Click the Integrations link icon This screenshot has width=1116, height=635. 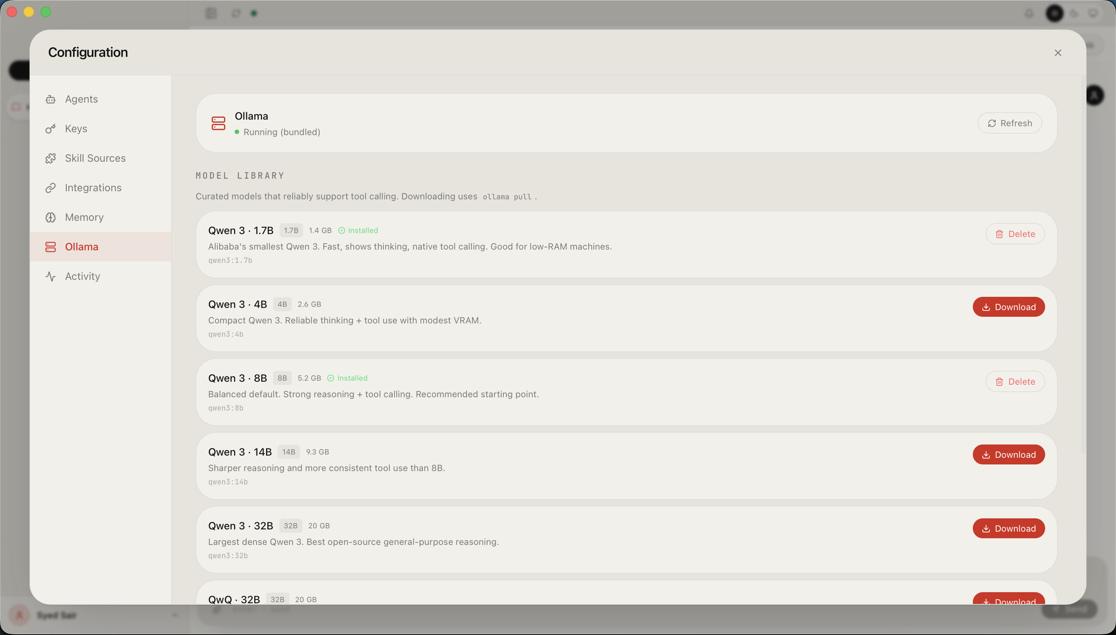[x=51, y=188]
